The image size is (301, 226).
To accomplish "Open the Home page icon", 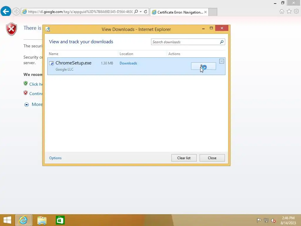I will coord(282,11).
